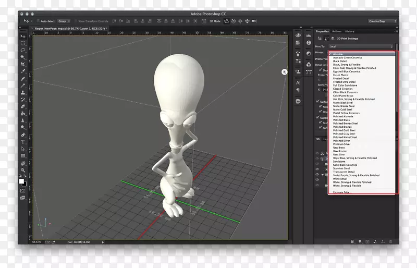This screenshot has height=268, width=417.
Task: Switch to the History tab
Action: pyautogui.click(x=351, y=31)
